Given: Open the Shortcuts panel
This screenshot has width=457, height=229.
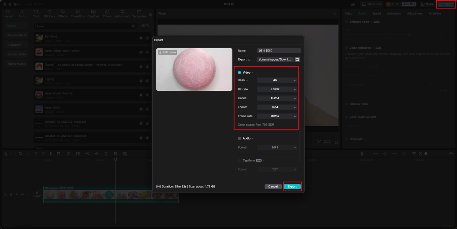Looking at the screenshot, I should pos(371,4).
